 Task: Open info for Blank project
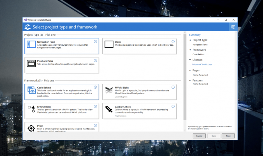[x=173, y=41]
